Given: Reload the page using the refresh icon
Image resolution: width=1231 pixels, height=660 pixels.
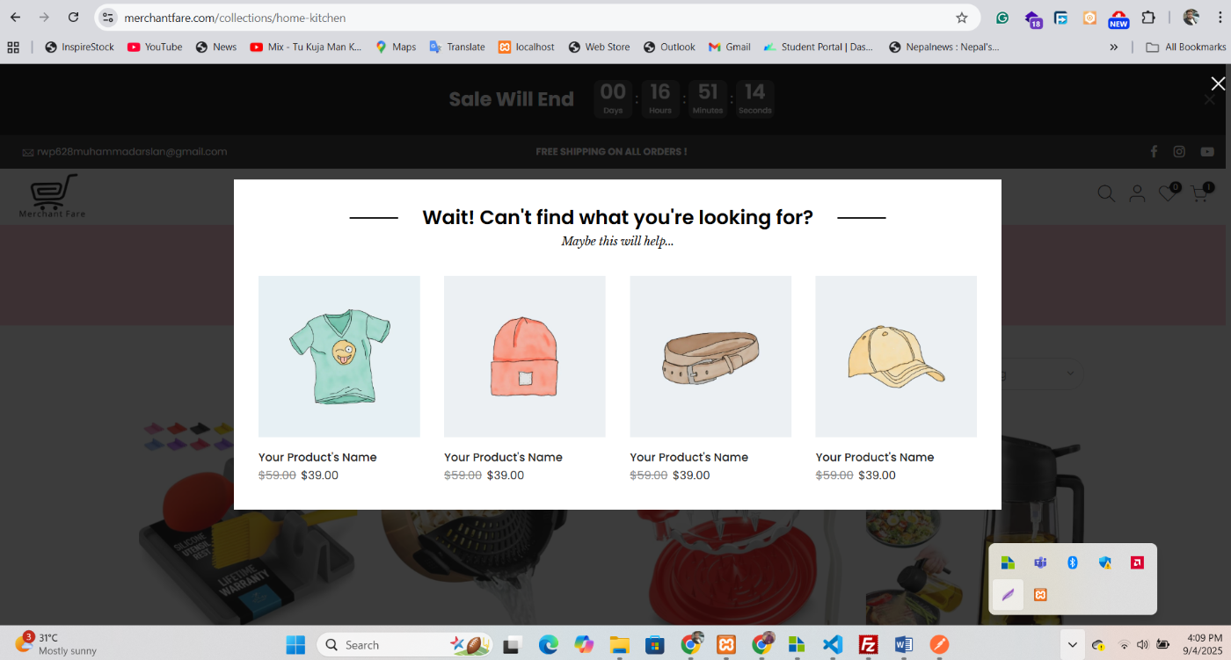Looking at the screenshot, I should tap(73, 18).
